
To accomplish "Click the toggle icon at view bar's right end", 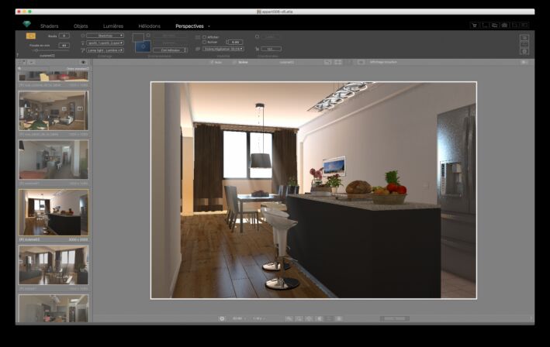I will pos(524,62).
